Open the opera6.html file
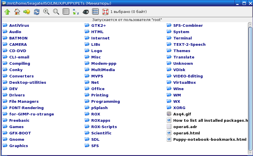Image resolution: width=253 pixels, height=156 pixels. tap(186, 133)
